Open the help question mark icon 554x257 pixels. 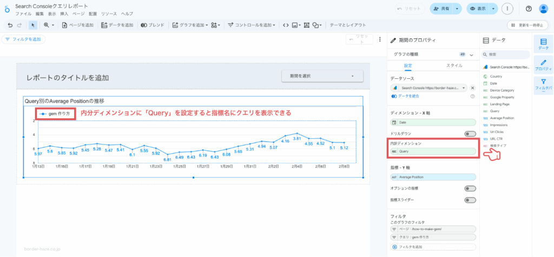[529, 9]
